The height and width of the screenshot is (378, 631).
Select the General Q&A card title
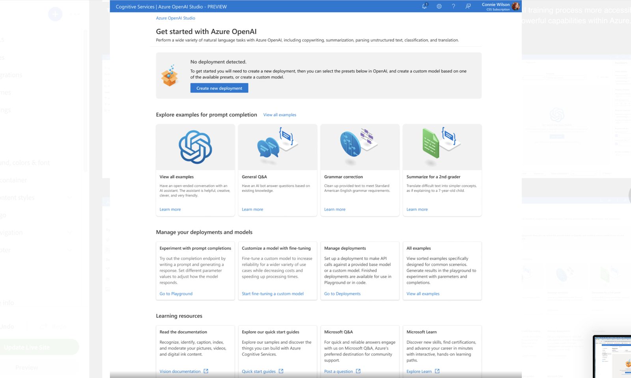coord(254,177)
